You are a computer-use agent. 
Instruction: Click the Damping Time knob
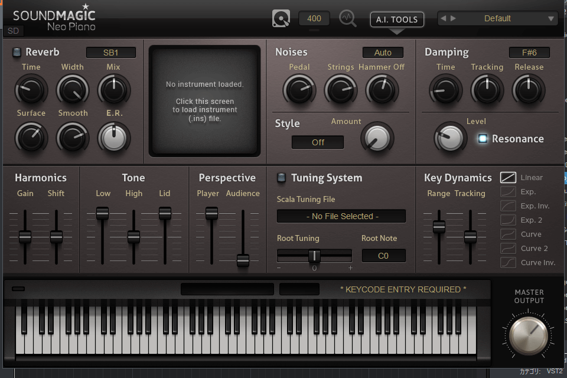[x=445, y=90]
